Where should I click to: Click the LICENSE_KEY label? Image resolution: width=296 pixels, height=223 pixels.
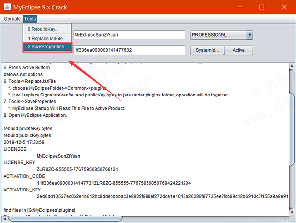point(19,163)
